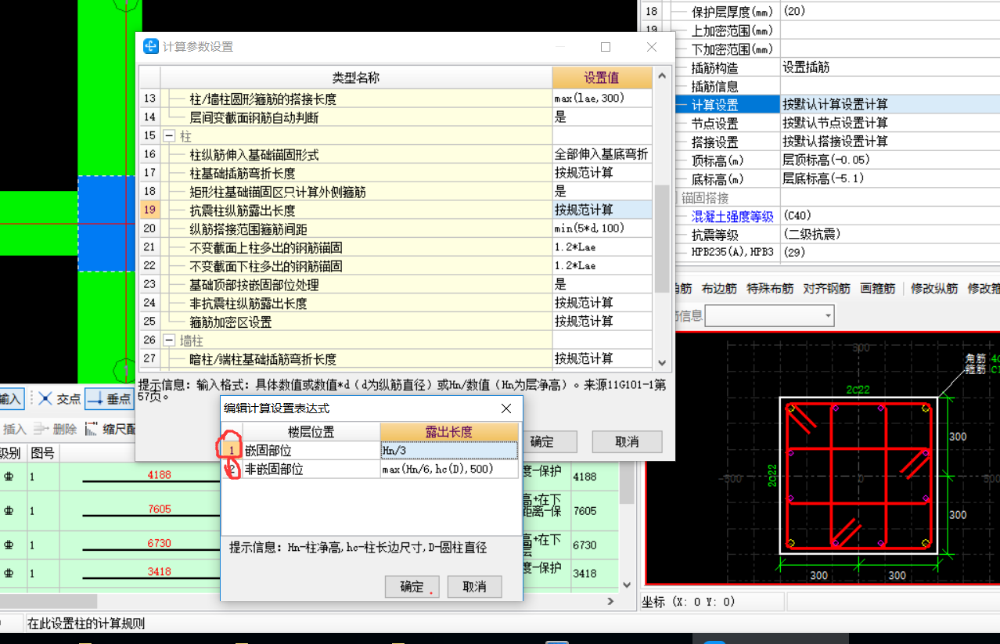Viewport: 1000px width, 644px height.
Task: Collapse the 墙柱 group in row 26
Action: click(169, 340)
